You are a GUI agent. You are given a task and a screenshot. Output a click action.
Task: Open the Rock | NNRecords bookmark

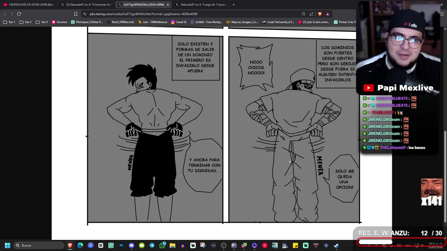pos(120,22)
